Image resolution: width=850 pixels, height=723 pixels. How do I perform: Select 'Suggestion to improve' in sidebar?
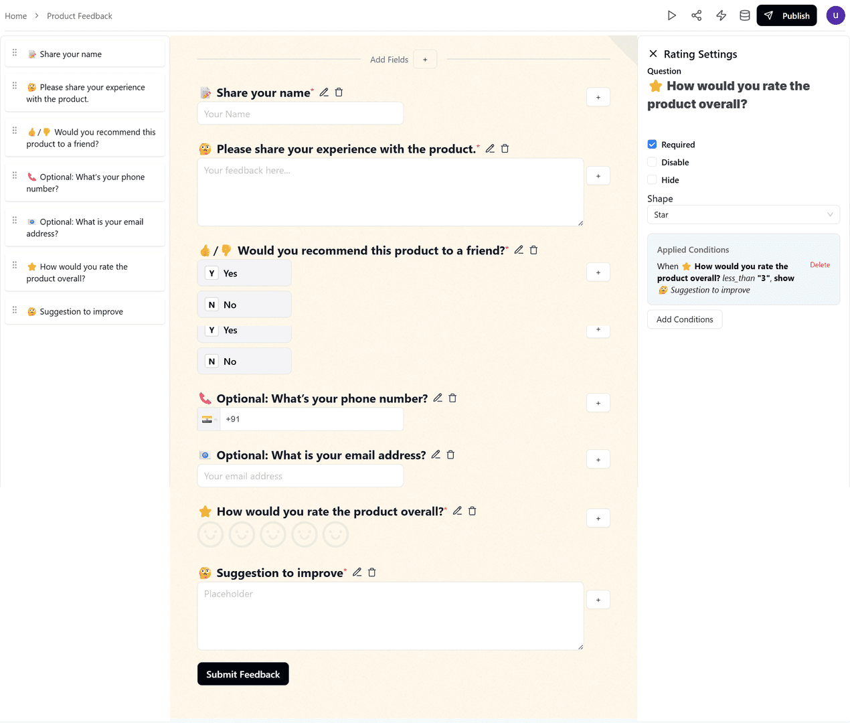(81, 312)
